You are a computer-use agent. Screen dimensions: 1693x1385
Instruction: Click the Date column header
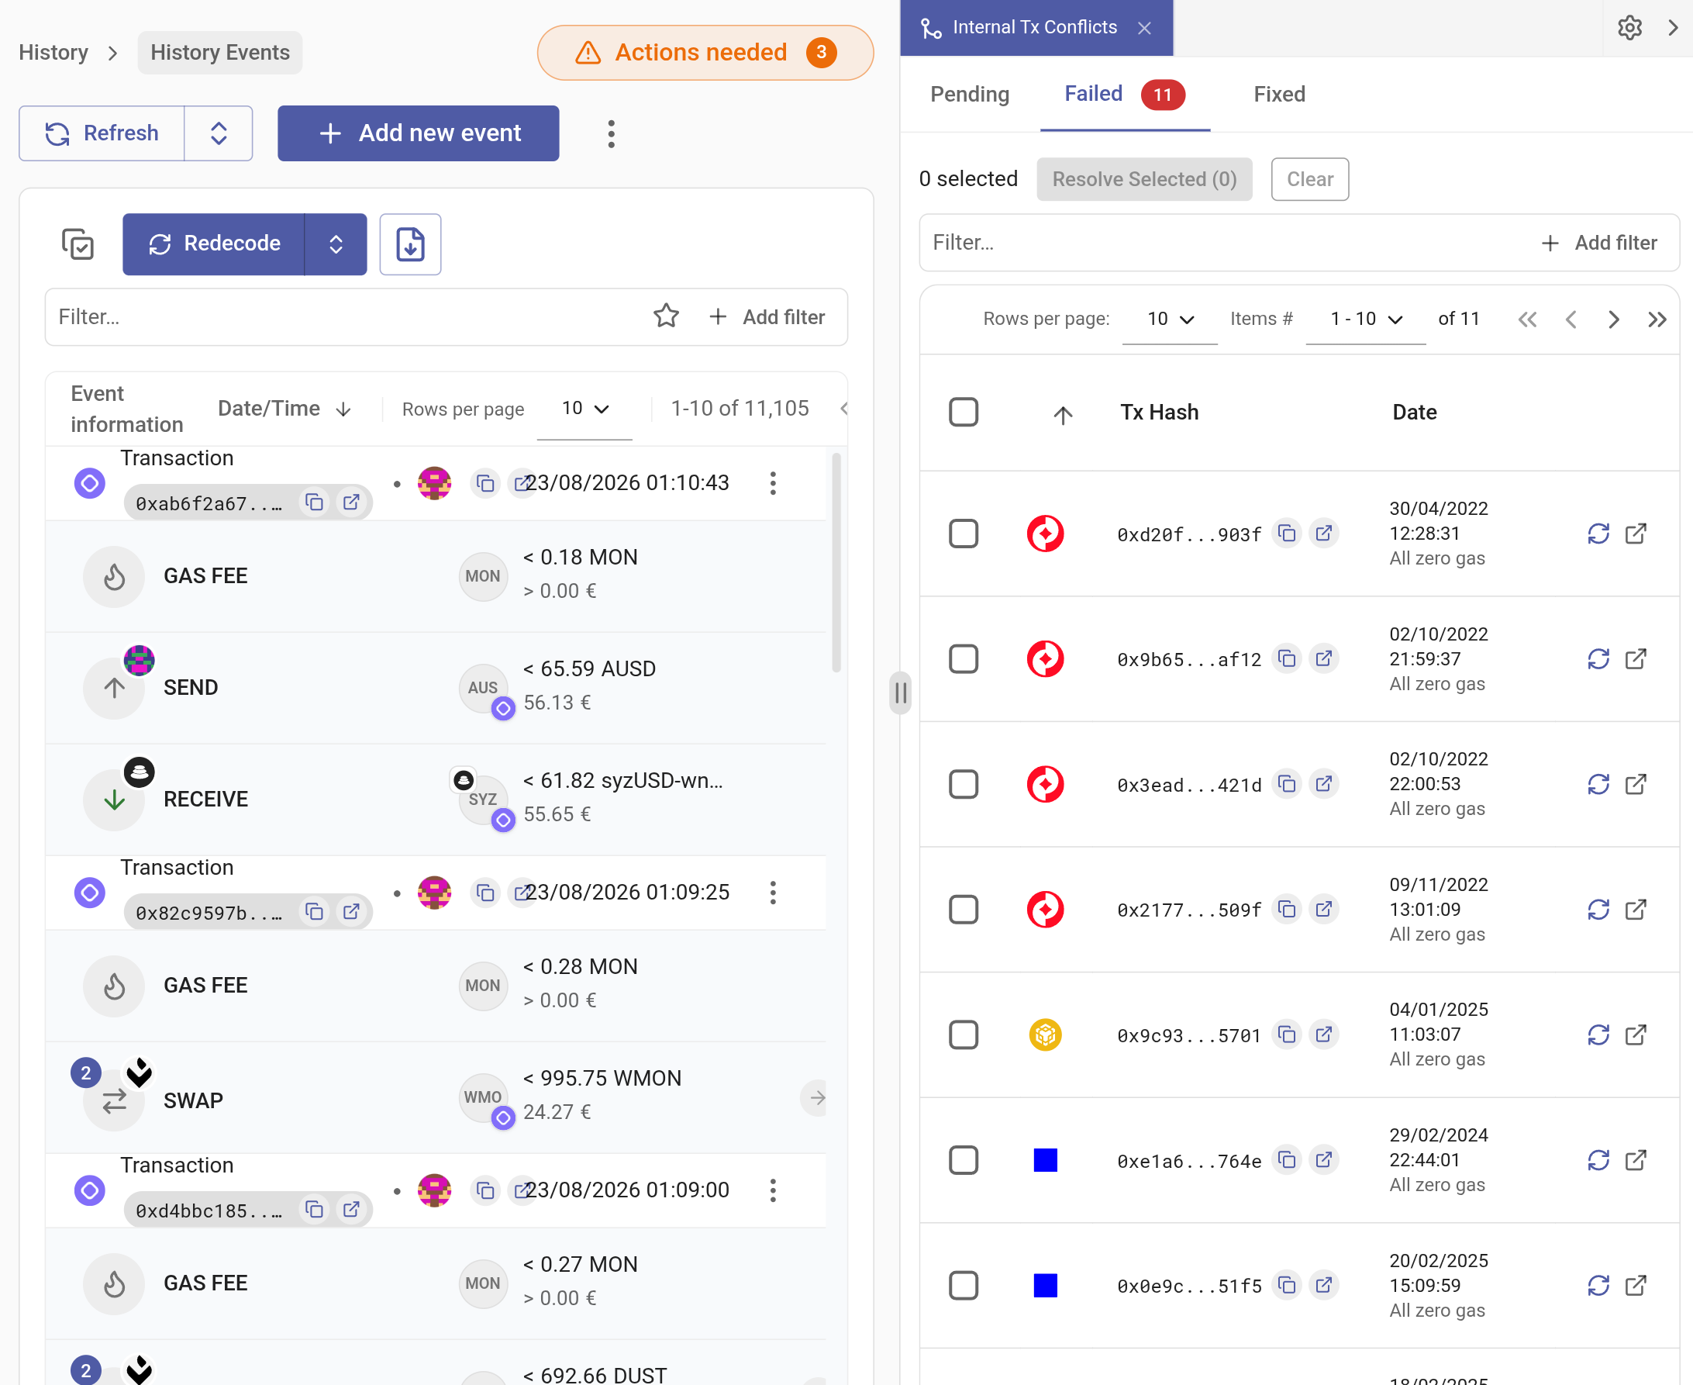tap(1414, 413)
